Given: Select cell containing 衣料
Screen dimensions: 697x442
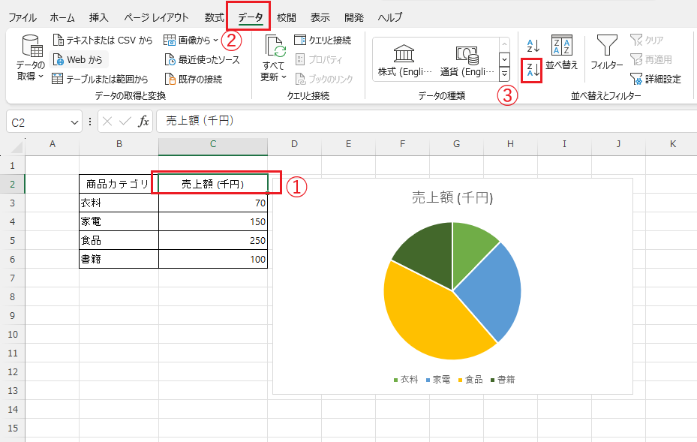Looking at the screenshot, I should [119, 203].
